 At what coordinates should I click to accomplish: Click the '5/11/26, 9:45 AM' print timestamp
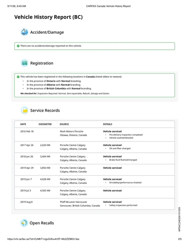[x=17, y=6]
